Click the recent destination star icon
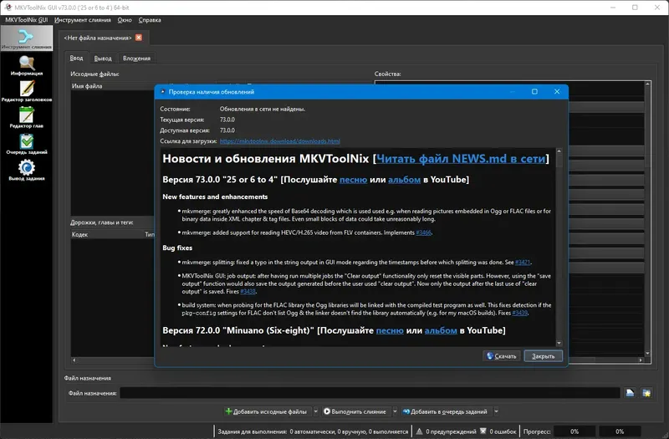Image resolution: width=669 pixels, height=439 pixels. coord(646,393)
